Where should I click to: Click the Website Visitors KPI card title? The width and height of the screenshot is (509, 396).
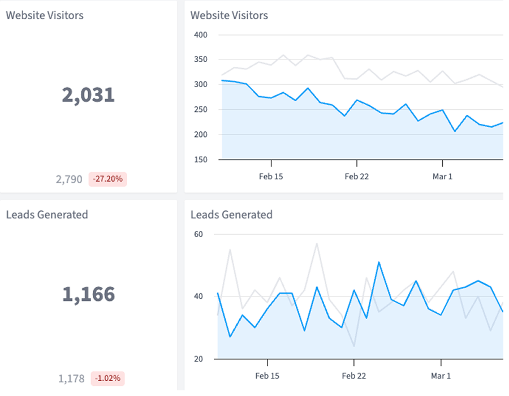45,15
